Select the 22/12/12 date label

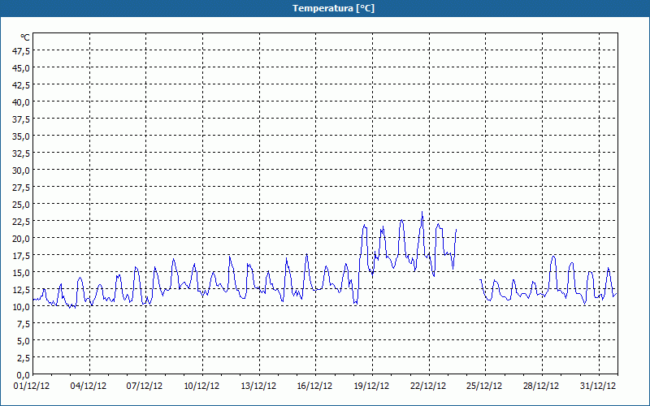(428, 387)
